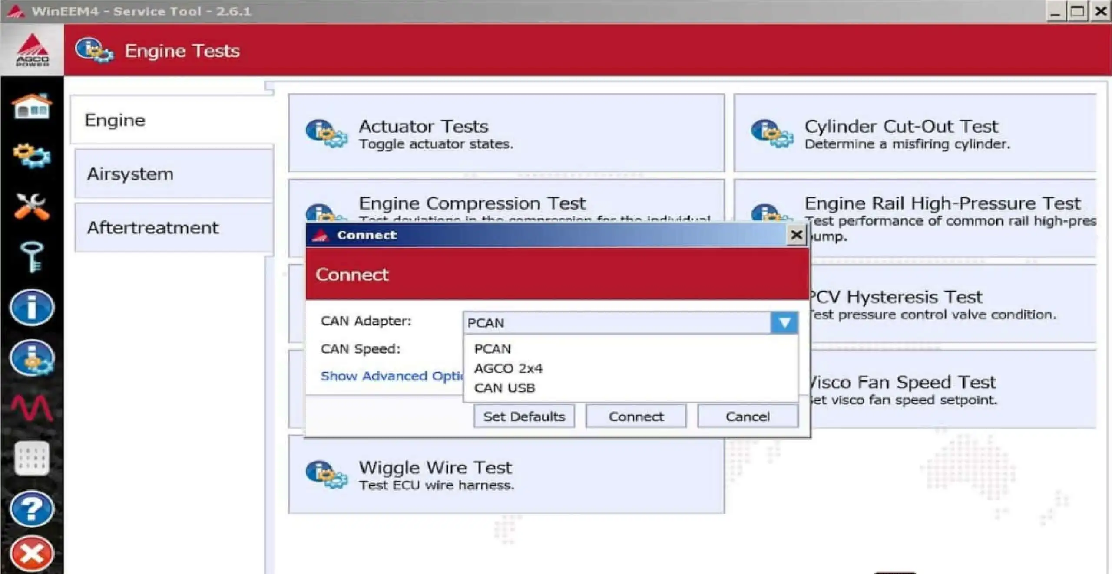1112x574 pixels.
Task: Select the Engine Tests sidebar icon
Action: pos(31,358)
